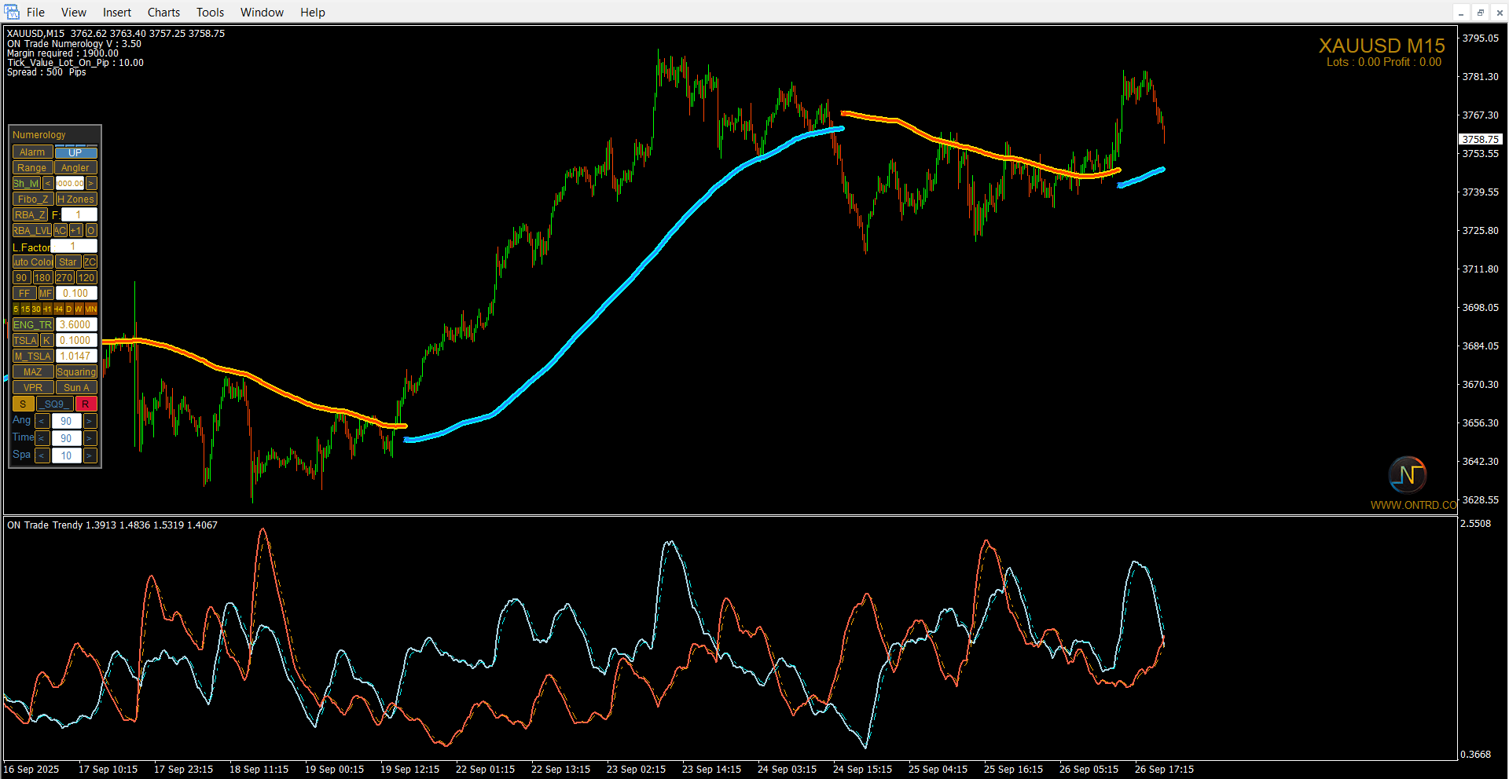Image resolution: width=1509 pixels, height=779 pixels.
Task: Open the Tools menu
Action: [x=210, y=12]
